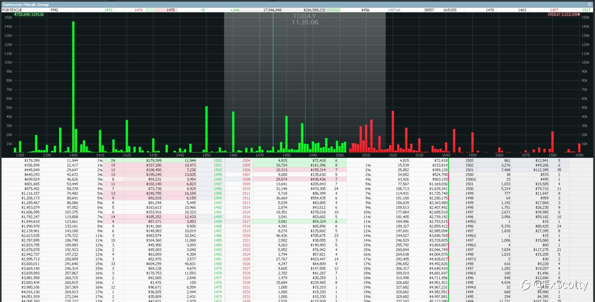Click the last price 1475 cell

tap(171, 10)
